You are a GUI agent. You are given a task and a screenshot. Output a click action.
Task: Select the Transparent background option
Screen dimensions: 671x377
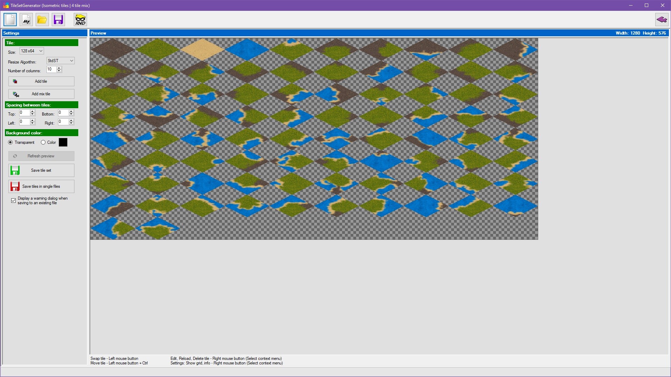click(10, 142)
